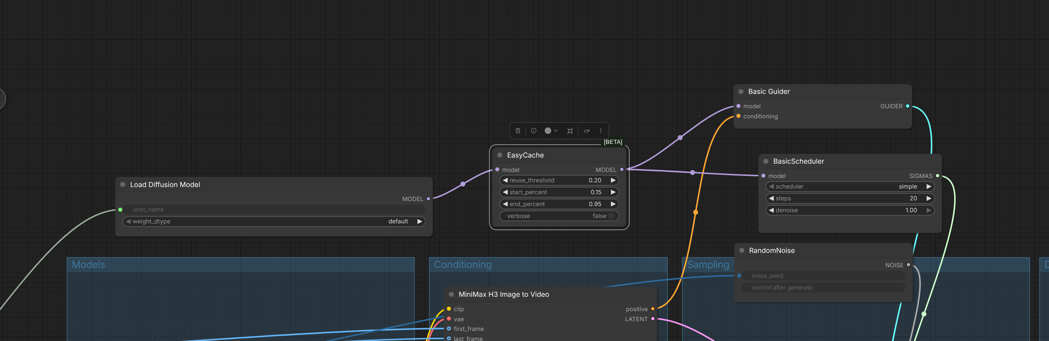Click the MODEL output port on EasyCache
Image resolution: width=1049 pixels, height=341 pixels.
point(622,170)
